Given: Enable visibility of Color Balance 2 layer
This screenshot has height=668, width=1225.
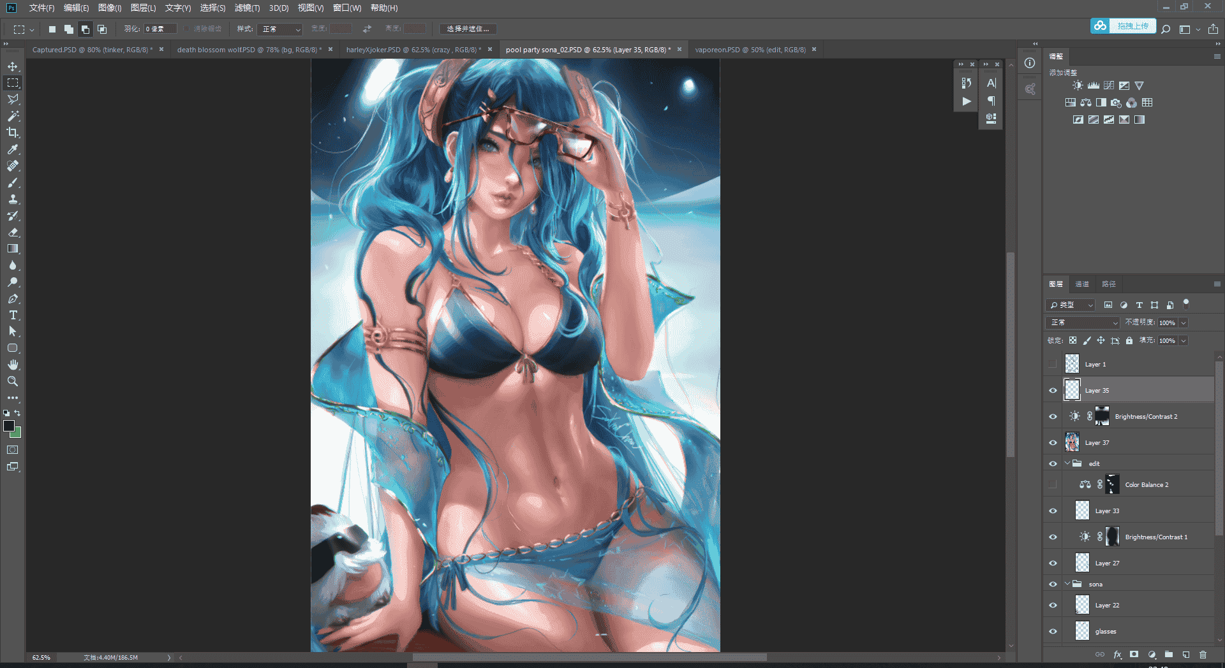Looking at the screenshot, I should point(1053,484).
